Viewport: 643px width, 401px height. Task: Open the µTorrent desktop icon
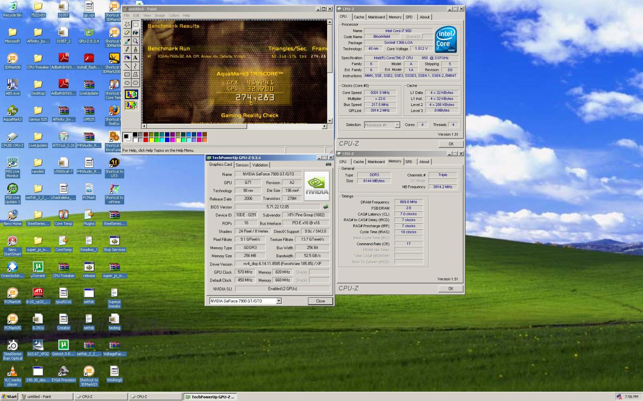38,270
